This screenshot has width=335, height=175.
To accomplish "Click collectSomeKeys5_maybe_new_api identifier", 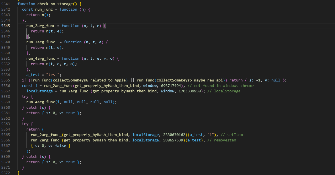I will [x=190, y=80].
